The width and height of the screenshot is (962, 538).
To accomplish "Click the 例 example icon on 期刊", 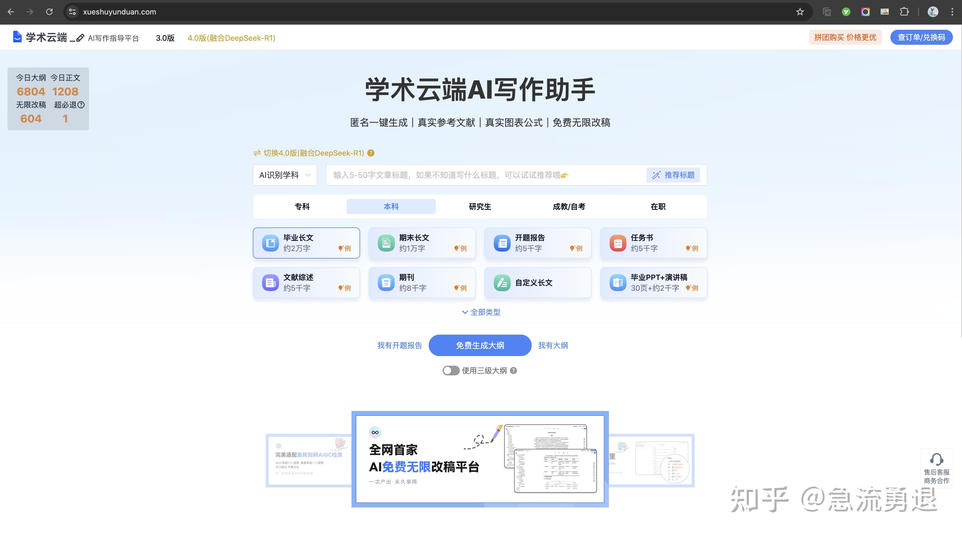I will [460, 288].
